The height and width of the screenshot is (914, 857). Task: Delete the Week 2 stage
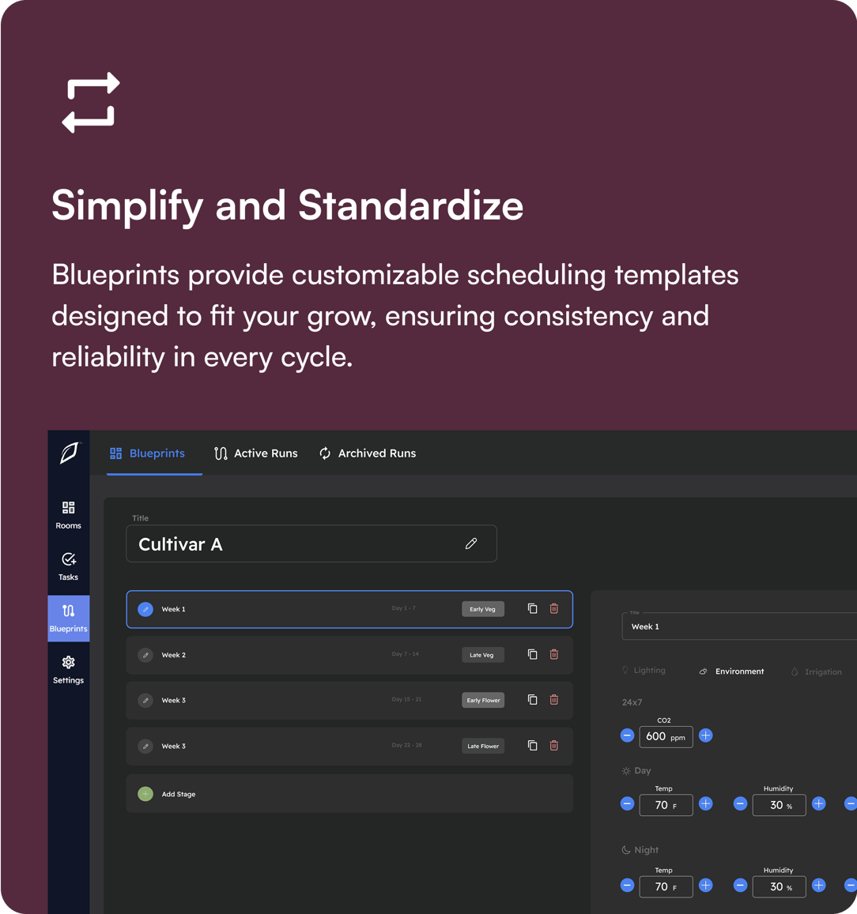pos(554,655)
